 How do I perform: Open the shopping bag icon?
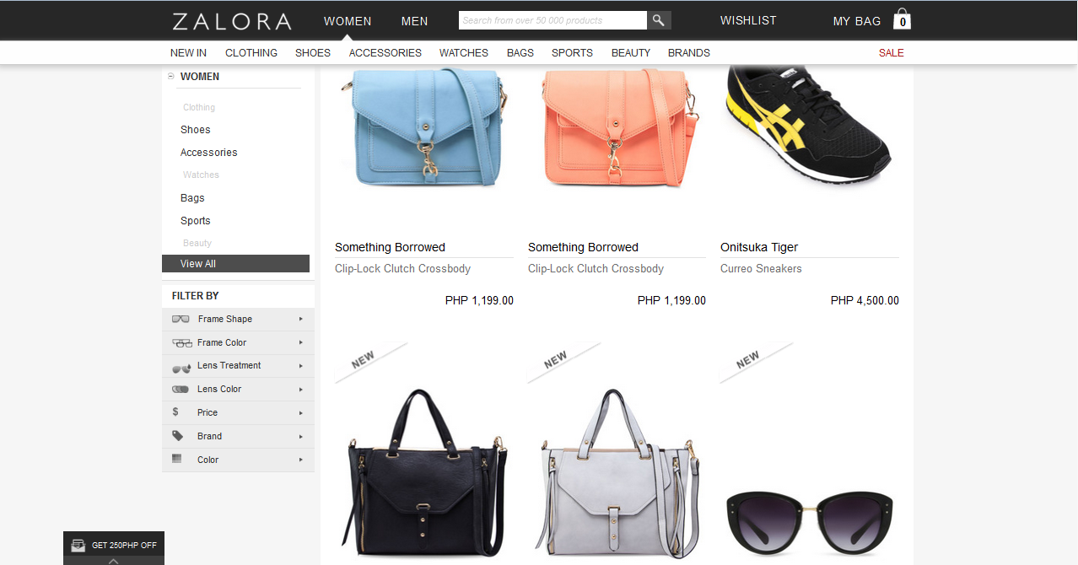902,19
